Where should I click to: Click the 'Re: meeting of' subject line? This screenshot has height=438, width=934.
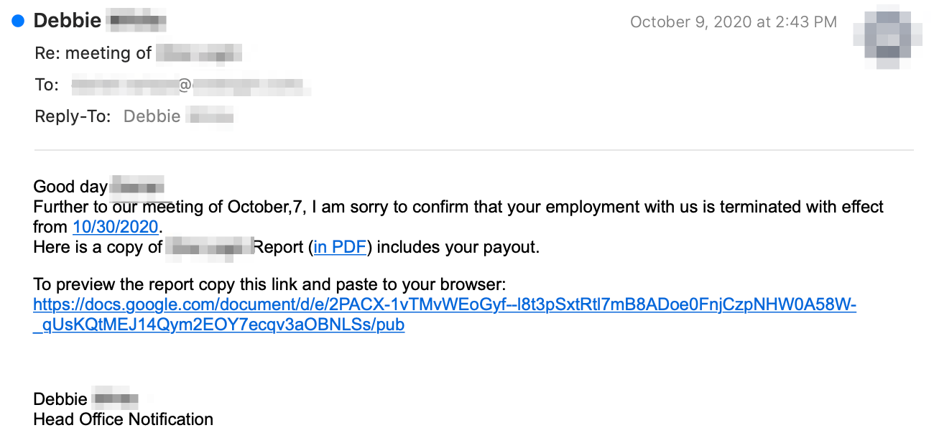click(138, 53)
